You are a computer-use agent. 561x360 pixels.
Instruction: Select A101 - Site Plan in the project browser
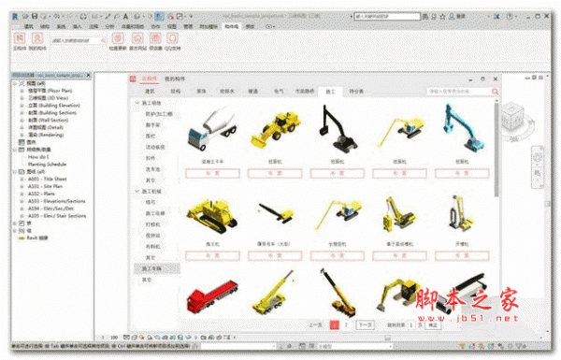pos(46,186)
